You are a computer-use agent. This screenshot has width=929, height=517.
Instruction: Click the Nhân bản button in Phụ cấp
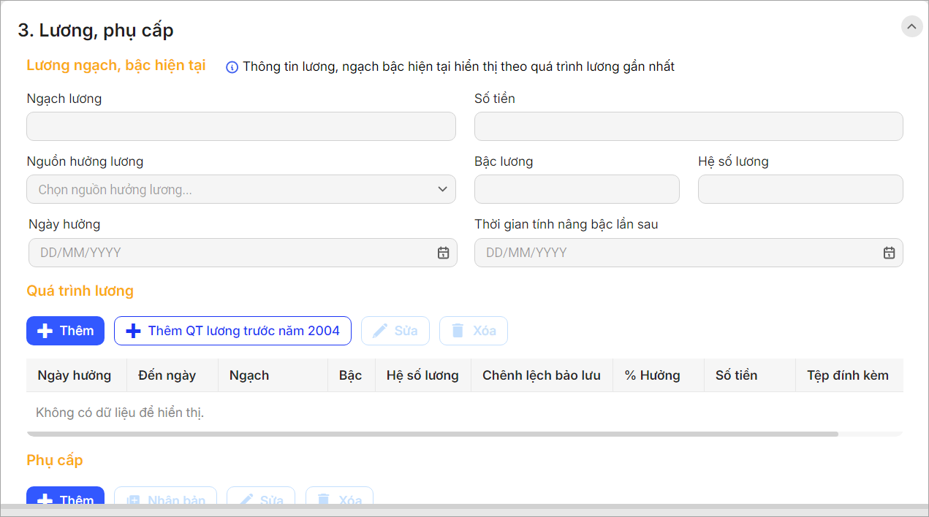pyautogui.click(x=166, y=499)
